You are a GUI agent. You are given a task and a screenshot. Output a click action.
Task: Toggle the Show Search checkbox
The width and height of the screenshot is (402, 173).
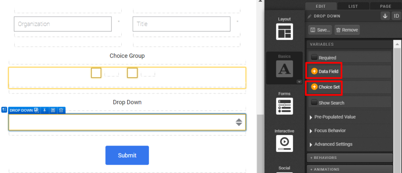(x=314, y=103)
